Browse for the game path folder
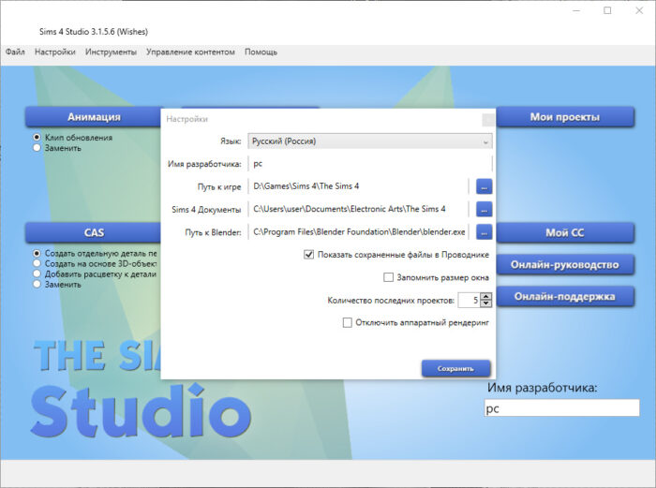This screenshot has width=656, height=488. [485, 186]
